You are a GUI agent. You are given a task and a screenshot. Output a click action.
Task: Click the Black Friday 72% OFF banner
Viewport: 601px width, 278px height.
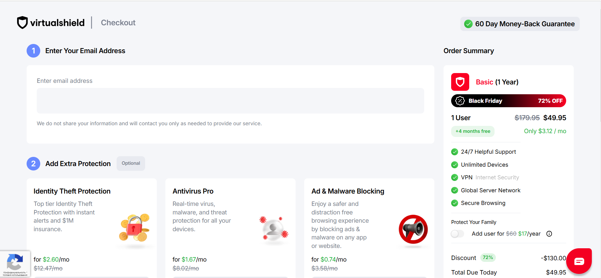coord(508,101)
